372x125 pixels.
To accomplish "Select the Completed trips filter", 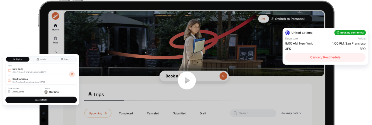I will [x=126, y=113].
